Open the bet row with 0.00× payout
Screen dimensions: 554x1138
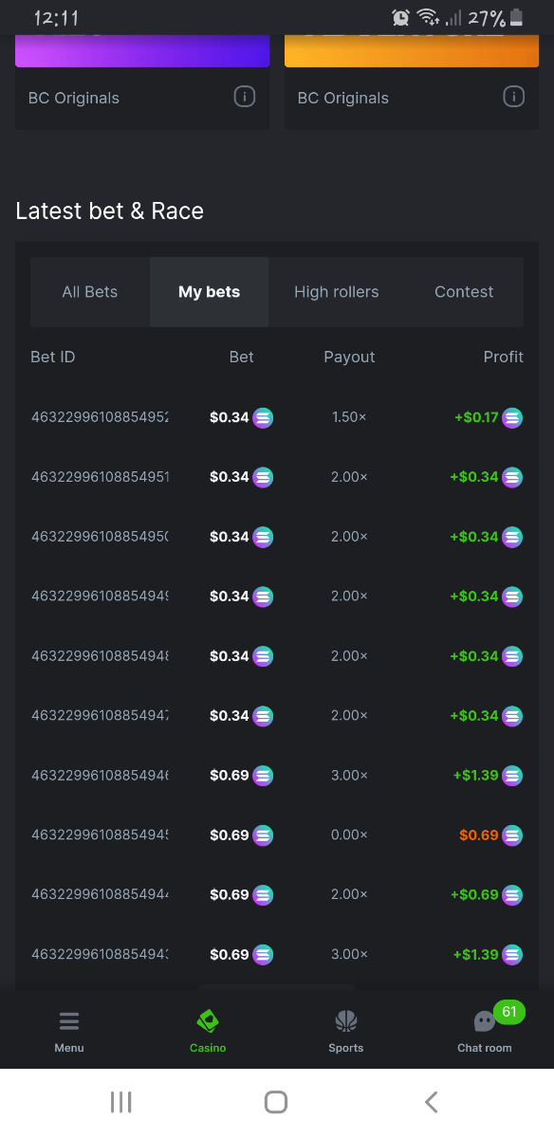point(277,835)
